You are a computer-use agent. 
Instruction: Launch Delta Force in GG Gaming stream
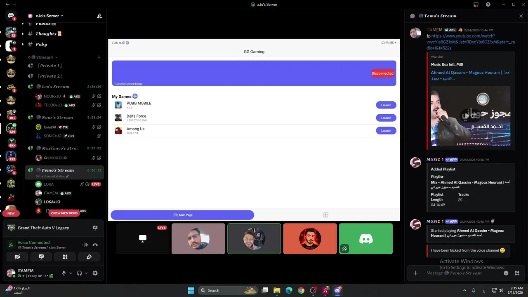click(386, 118)
